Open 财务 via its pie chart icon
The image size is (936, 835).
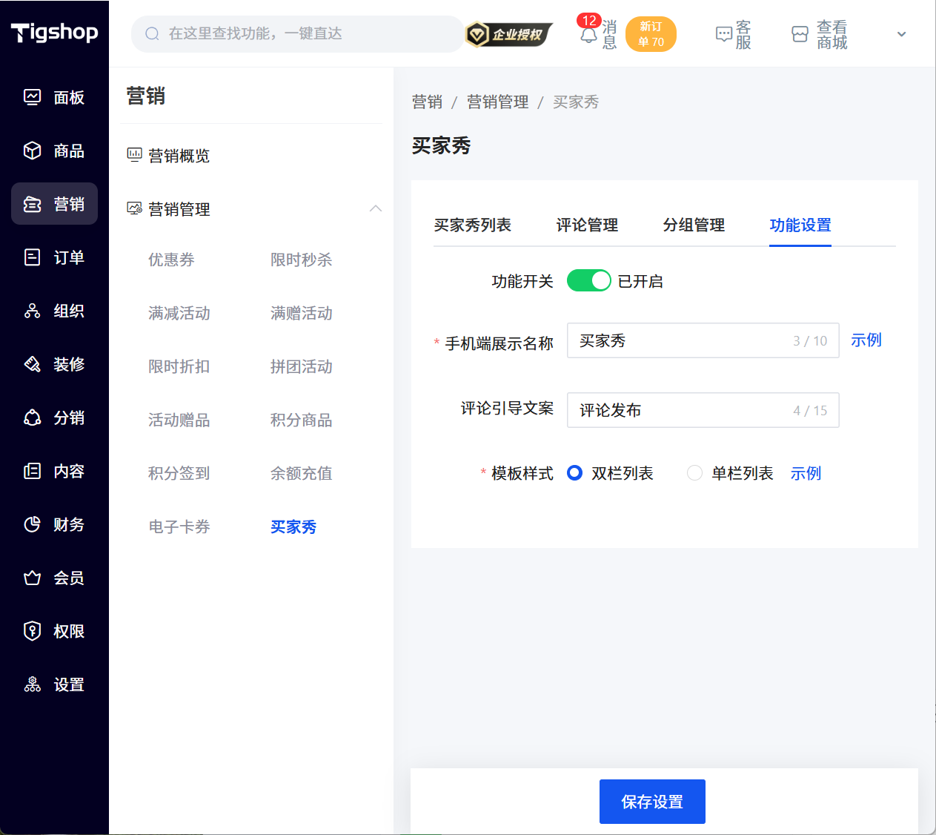[x=32, y=524]
